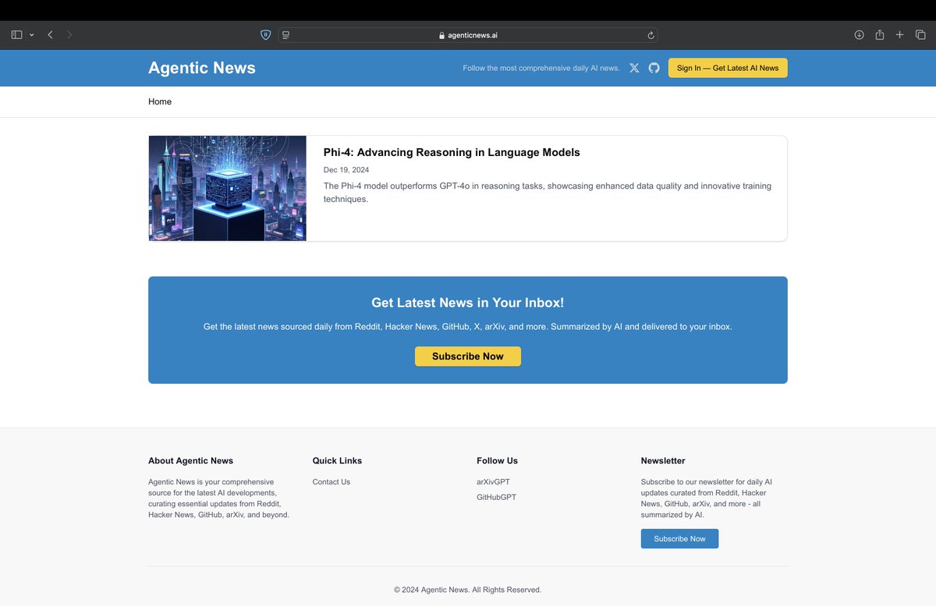Expand the sidebar tab group dropdown arrow
The image size is (936, 606).
click(32, 35)
